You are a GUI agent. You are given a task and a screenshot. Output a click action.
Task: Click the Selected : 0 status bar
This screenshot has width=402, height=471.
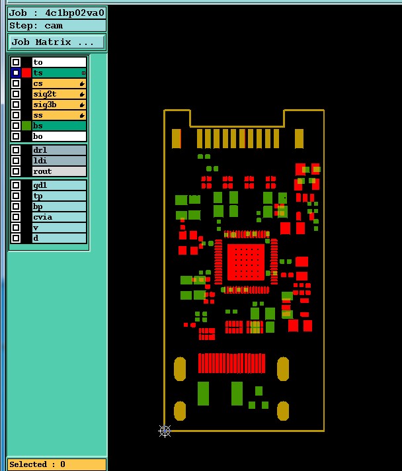(57, 464)
